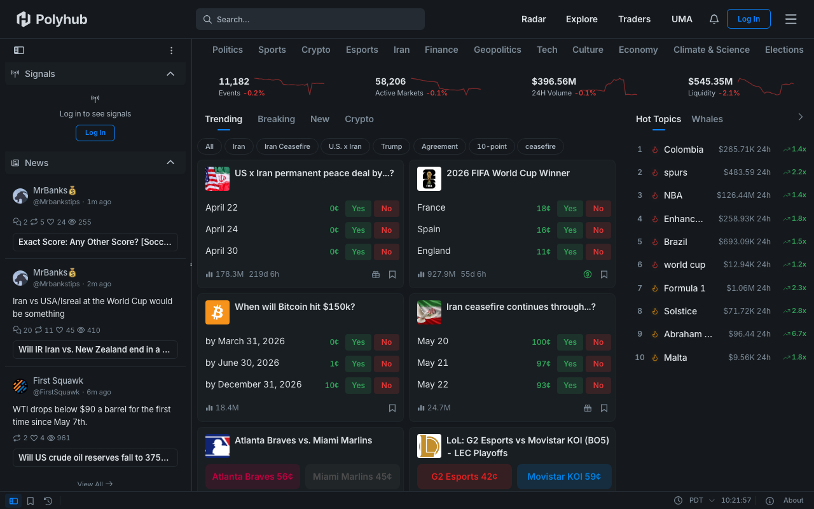
Task: Collapse the Signals section
Action: (x=170, y=74)
